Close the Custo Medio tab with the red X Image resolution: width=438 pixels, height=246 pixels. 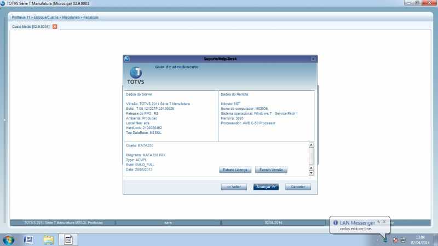pyautogui.click(x=55, y=26)
